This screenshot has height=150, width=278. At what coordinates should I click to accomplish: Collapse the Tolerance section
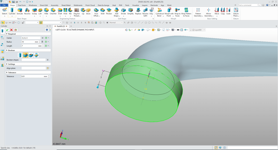coord(7,72)
